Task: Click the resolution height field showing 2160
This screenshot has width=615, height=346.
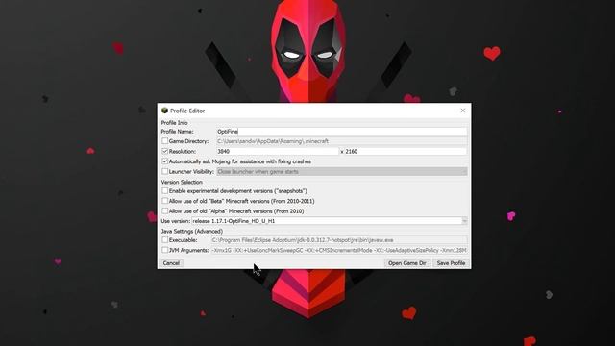Action: point(406,152)
